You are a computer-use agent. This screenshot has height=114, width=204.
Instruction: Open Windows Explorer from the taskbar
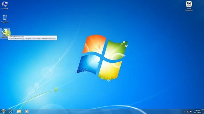pos(19,111)
